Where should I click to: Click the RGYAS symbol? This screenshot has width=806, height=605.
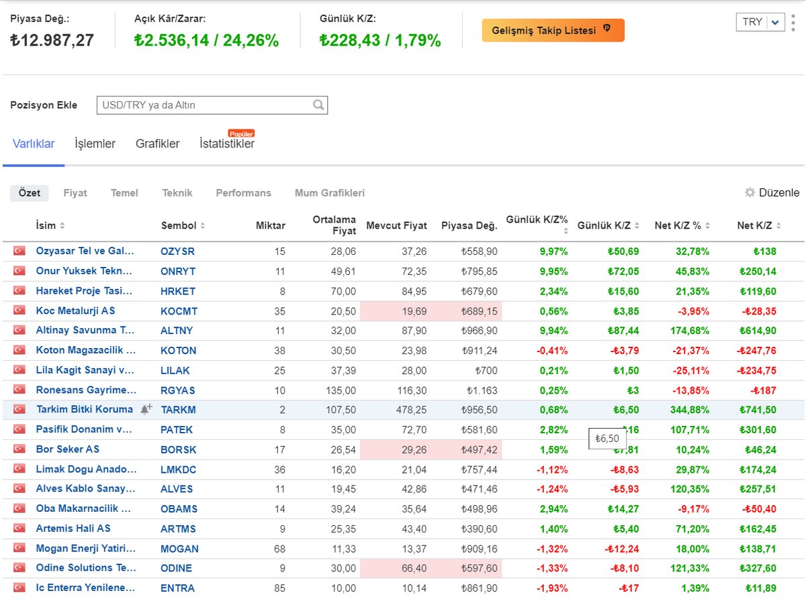coord(177,390)
